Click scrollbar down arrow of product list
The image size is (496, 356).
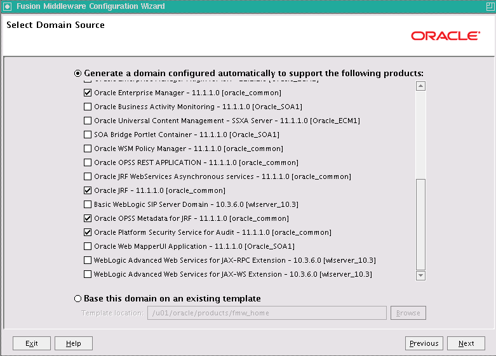tap(420, 275)
